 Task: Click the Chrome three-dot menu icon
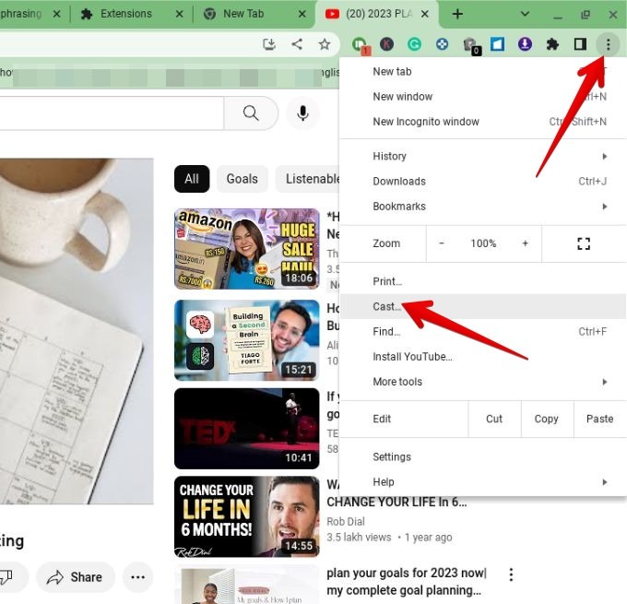(x=608, y=44)
